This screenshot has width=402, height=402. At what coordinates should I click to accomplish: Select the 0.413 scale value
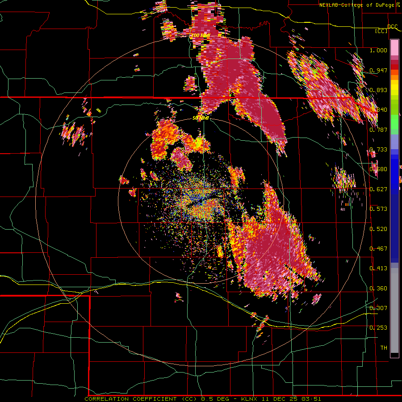[378, 268]
